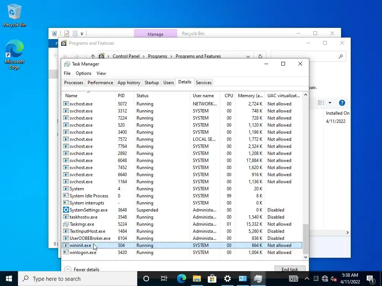The width and height of the screenshot is (382, 286).
Task: Open Windows Start menu
Action: [9, 279]
